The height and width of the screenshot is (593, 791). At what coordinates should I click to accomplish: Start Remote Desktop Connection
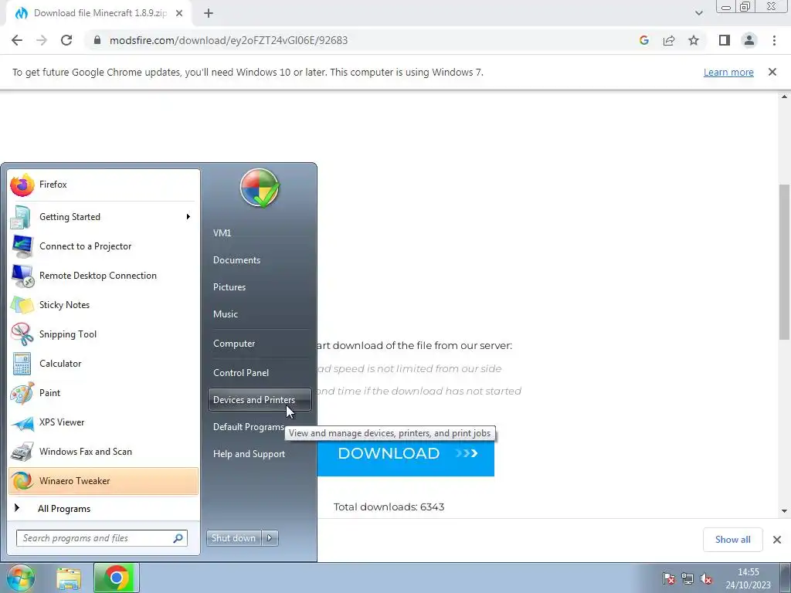(104, 276)
